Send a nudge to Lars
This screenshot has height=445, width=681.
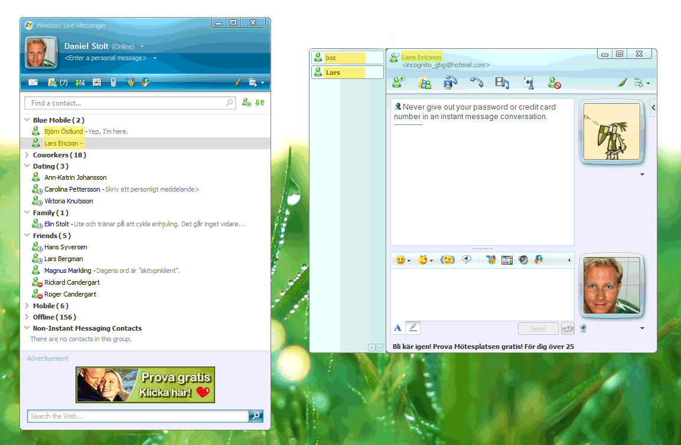point(447,260)
